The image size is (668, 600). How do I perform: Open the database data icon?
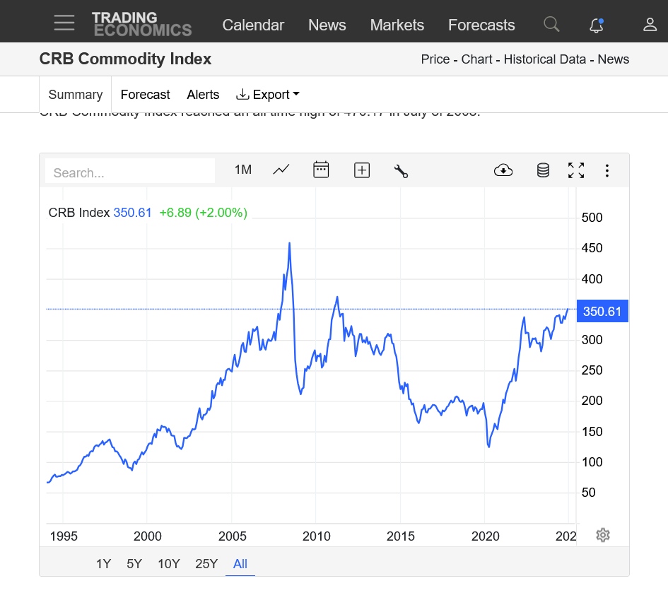(543, 170)
